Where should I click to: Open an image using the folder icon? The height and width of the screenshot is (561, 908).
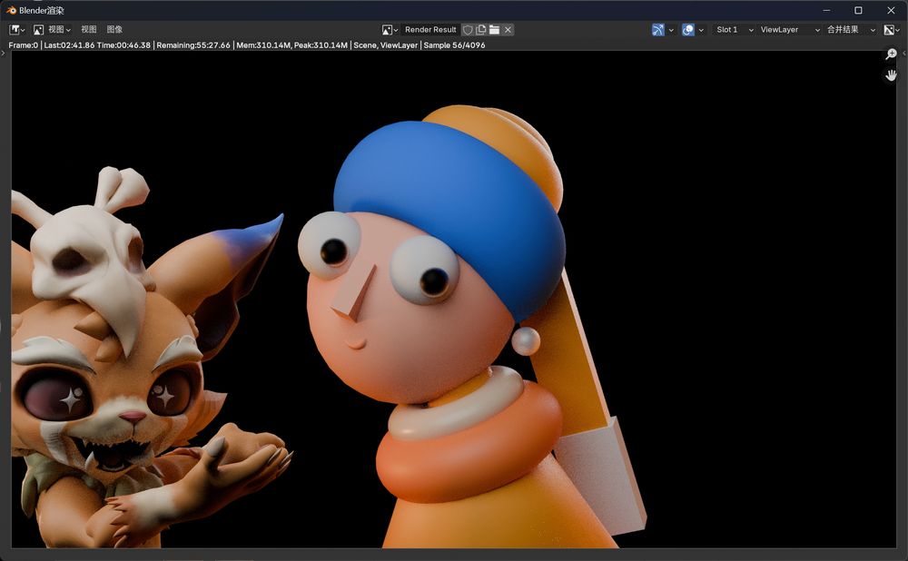pos(492,29)
